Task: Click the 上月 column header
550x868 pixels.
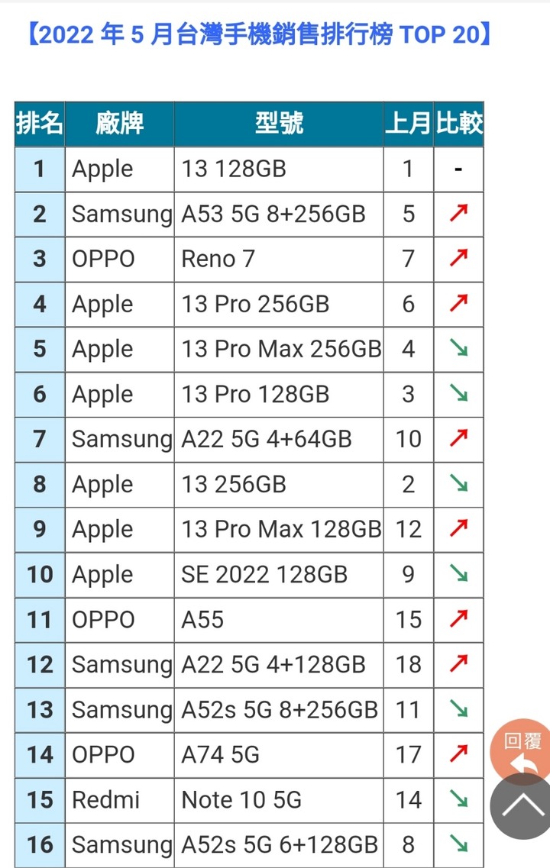Action: [x=408, y=124]
